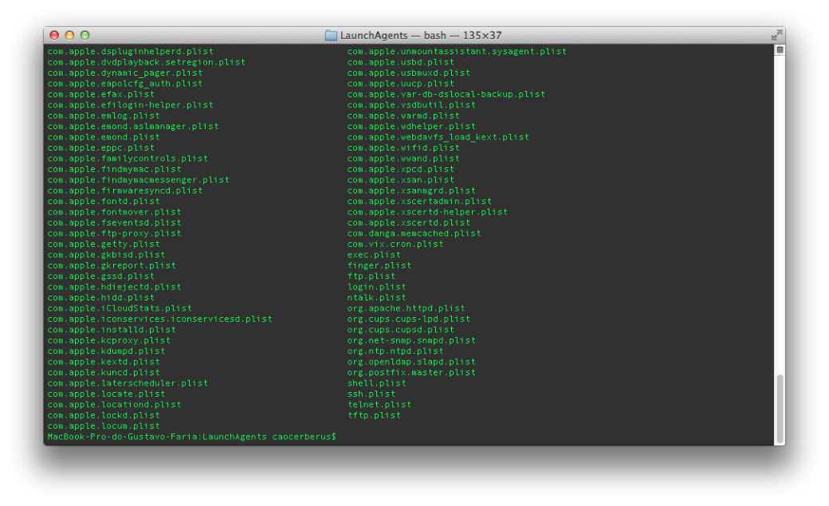Click the com.danga.memcached.plist entry
The image size is (829, 506).
click(x=414, y=233)
